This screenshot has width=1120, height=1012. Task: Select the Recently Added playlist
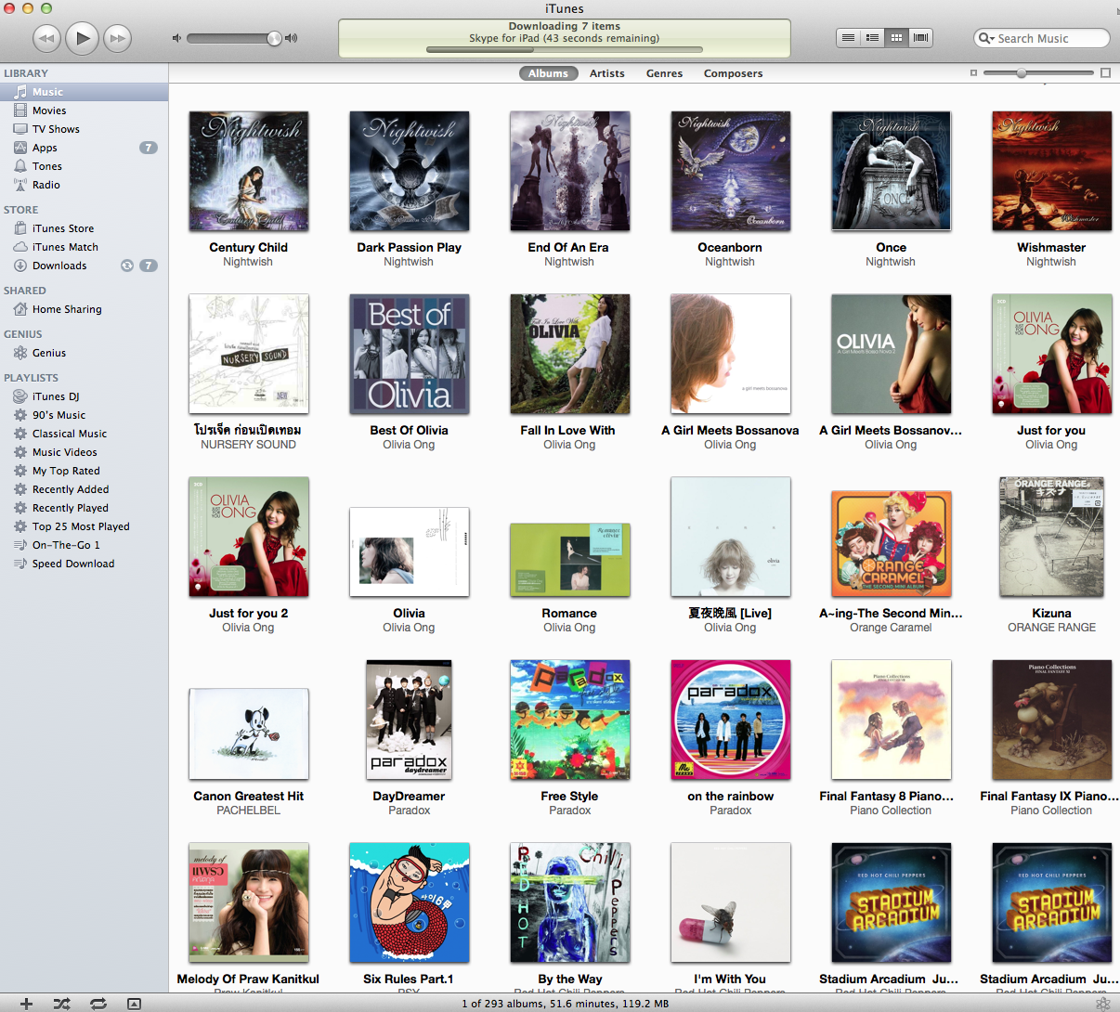(x=84, y=489)
